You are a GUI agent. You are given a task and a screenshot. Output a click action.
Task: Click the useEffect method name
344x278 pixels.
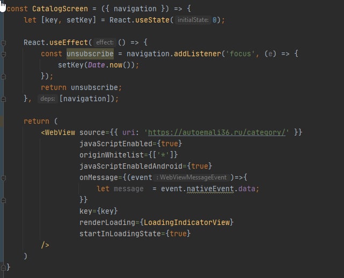click(x=69, y=42)
